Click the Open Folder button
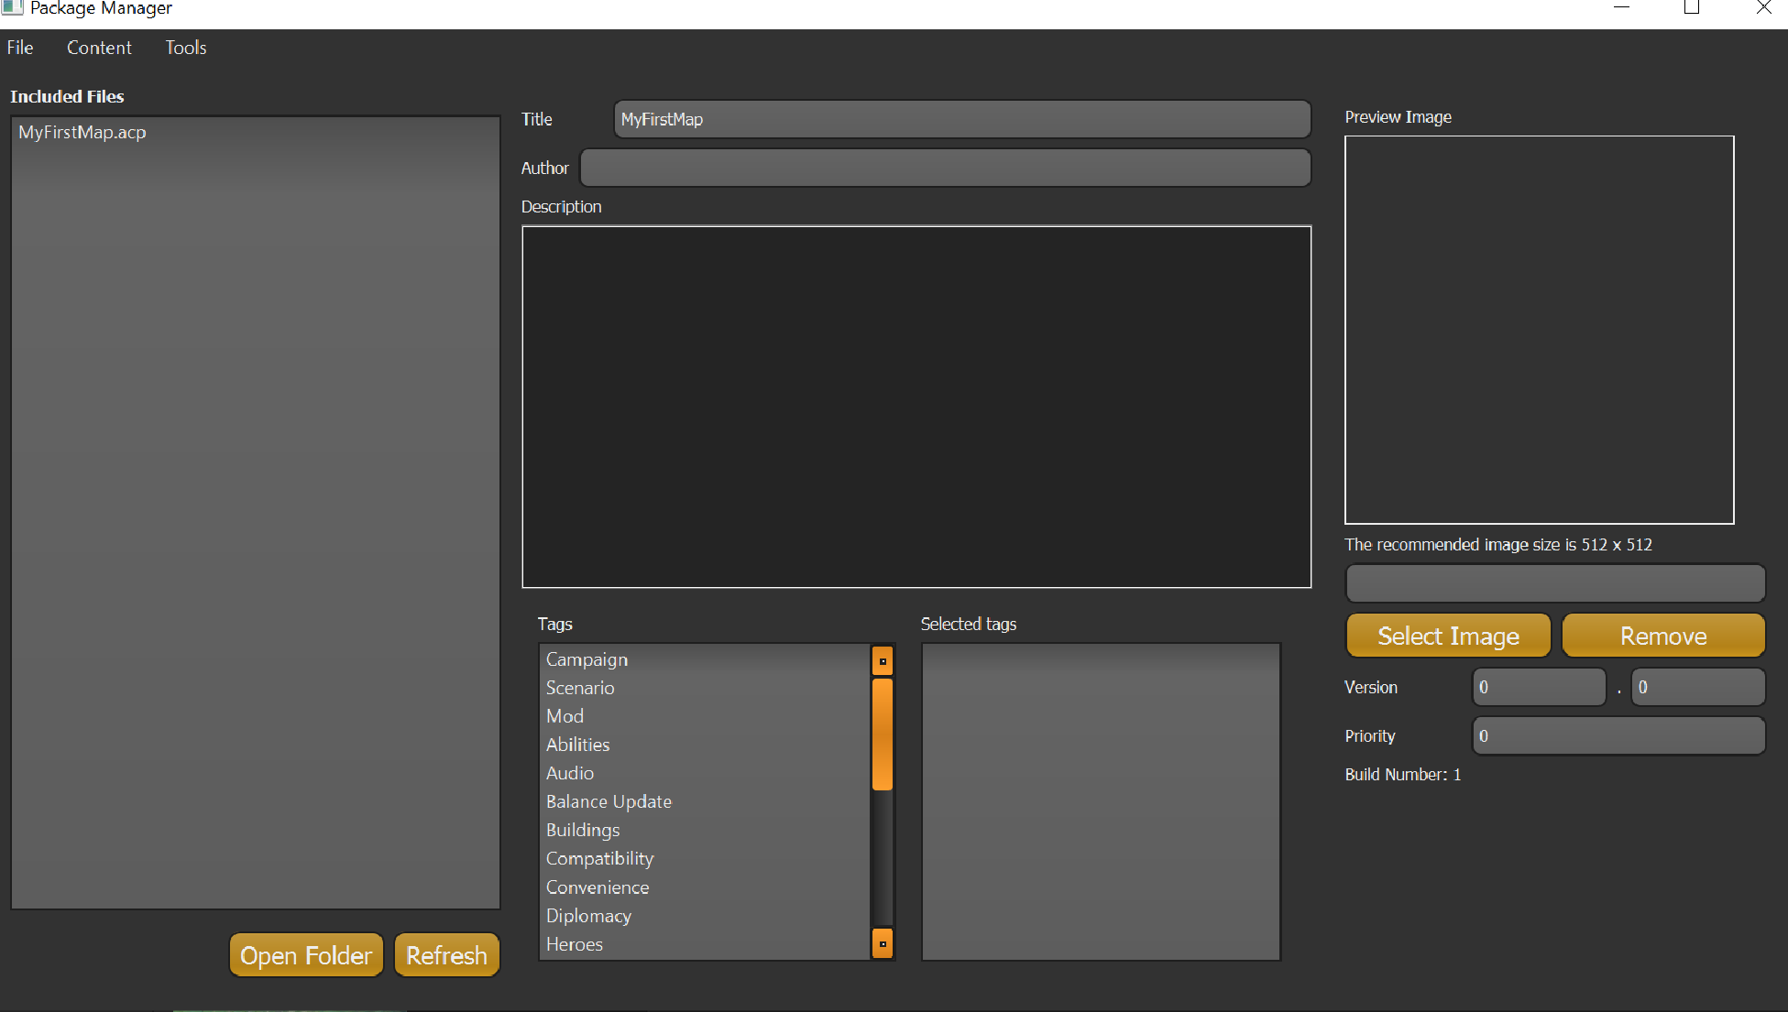The height and width of the screenshot is (1012, 1788). [306, 954]
